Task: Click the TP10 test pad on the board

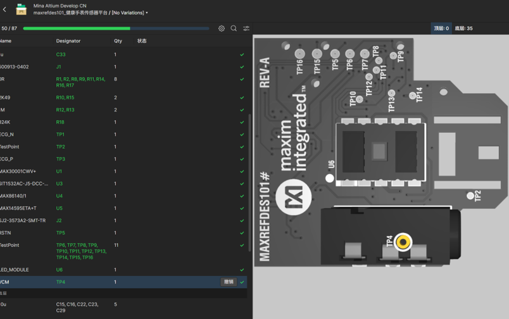Action: tap(360, 99)
